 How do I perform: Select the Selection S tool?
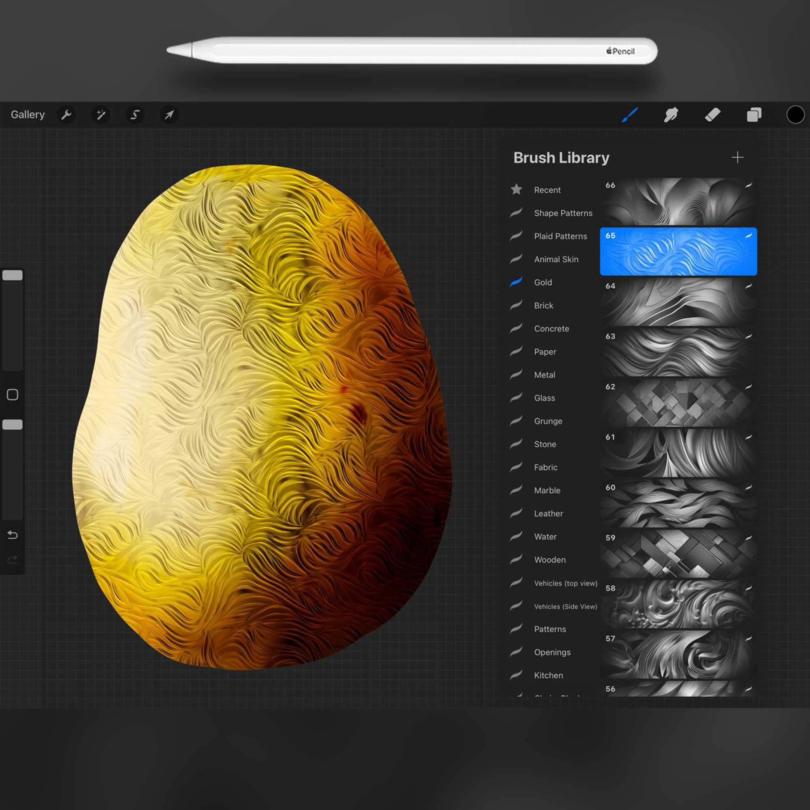[x=135, y=115]
